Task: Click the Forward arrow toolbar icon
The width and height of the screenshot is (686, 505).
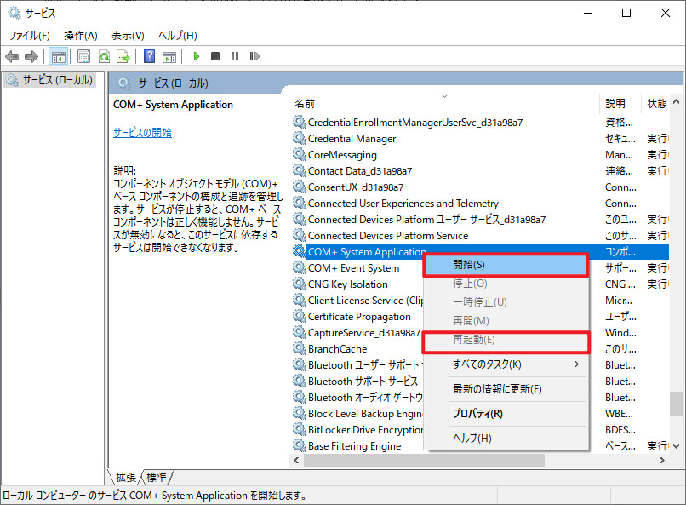Action: 31,56
